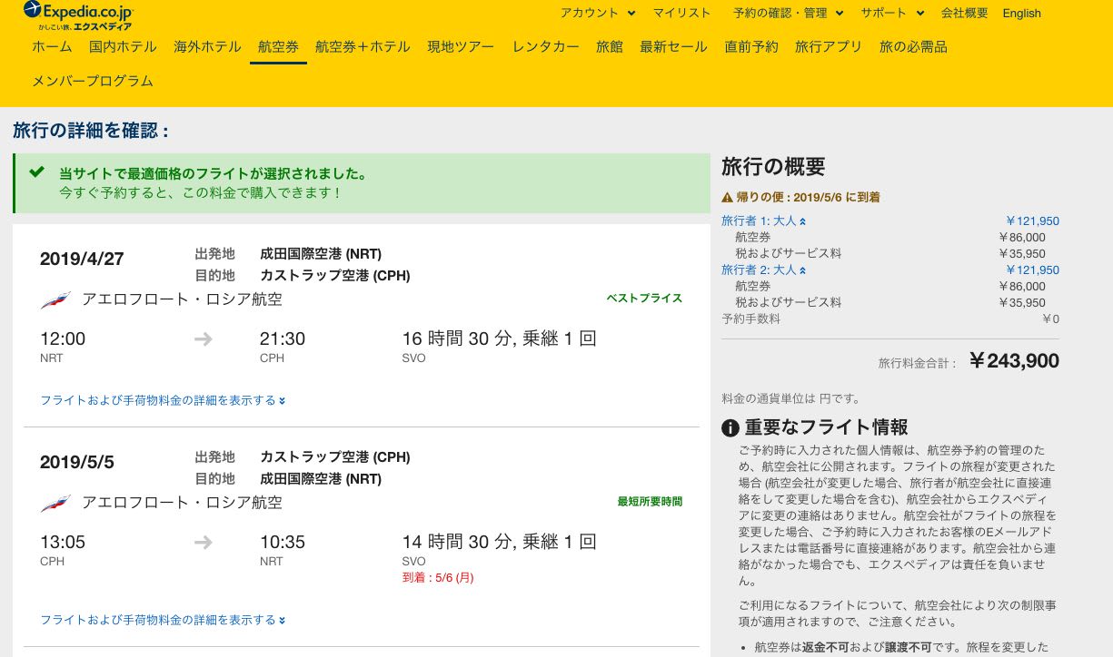Click the 会社概要 link

[964, 13]
